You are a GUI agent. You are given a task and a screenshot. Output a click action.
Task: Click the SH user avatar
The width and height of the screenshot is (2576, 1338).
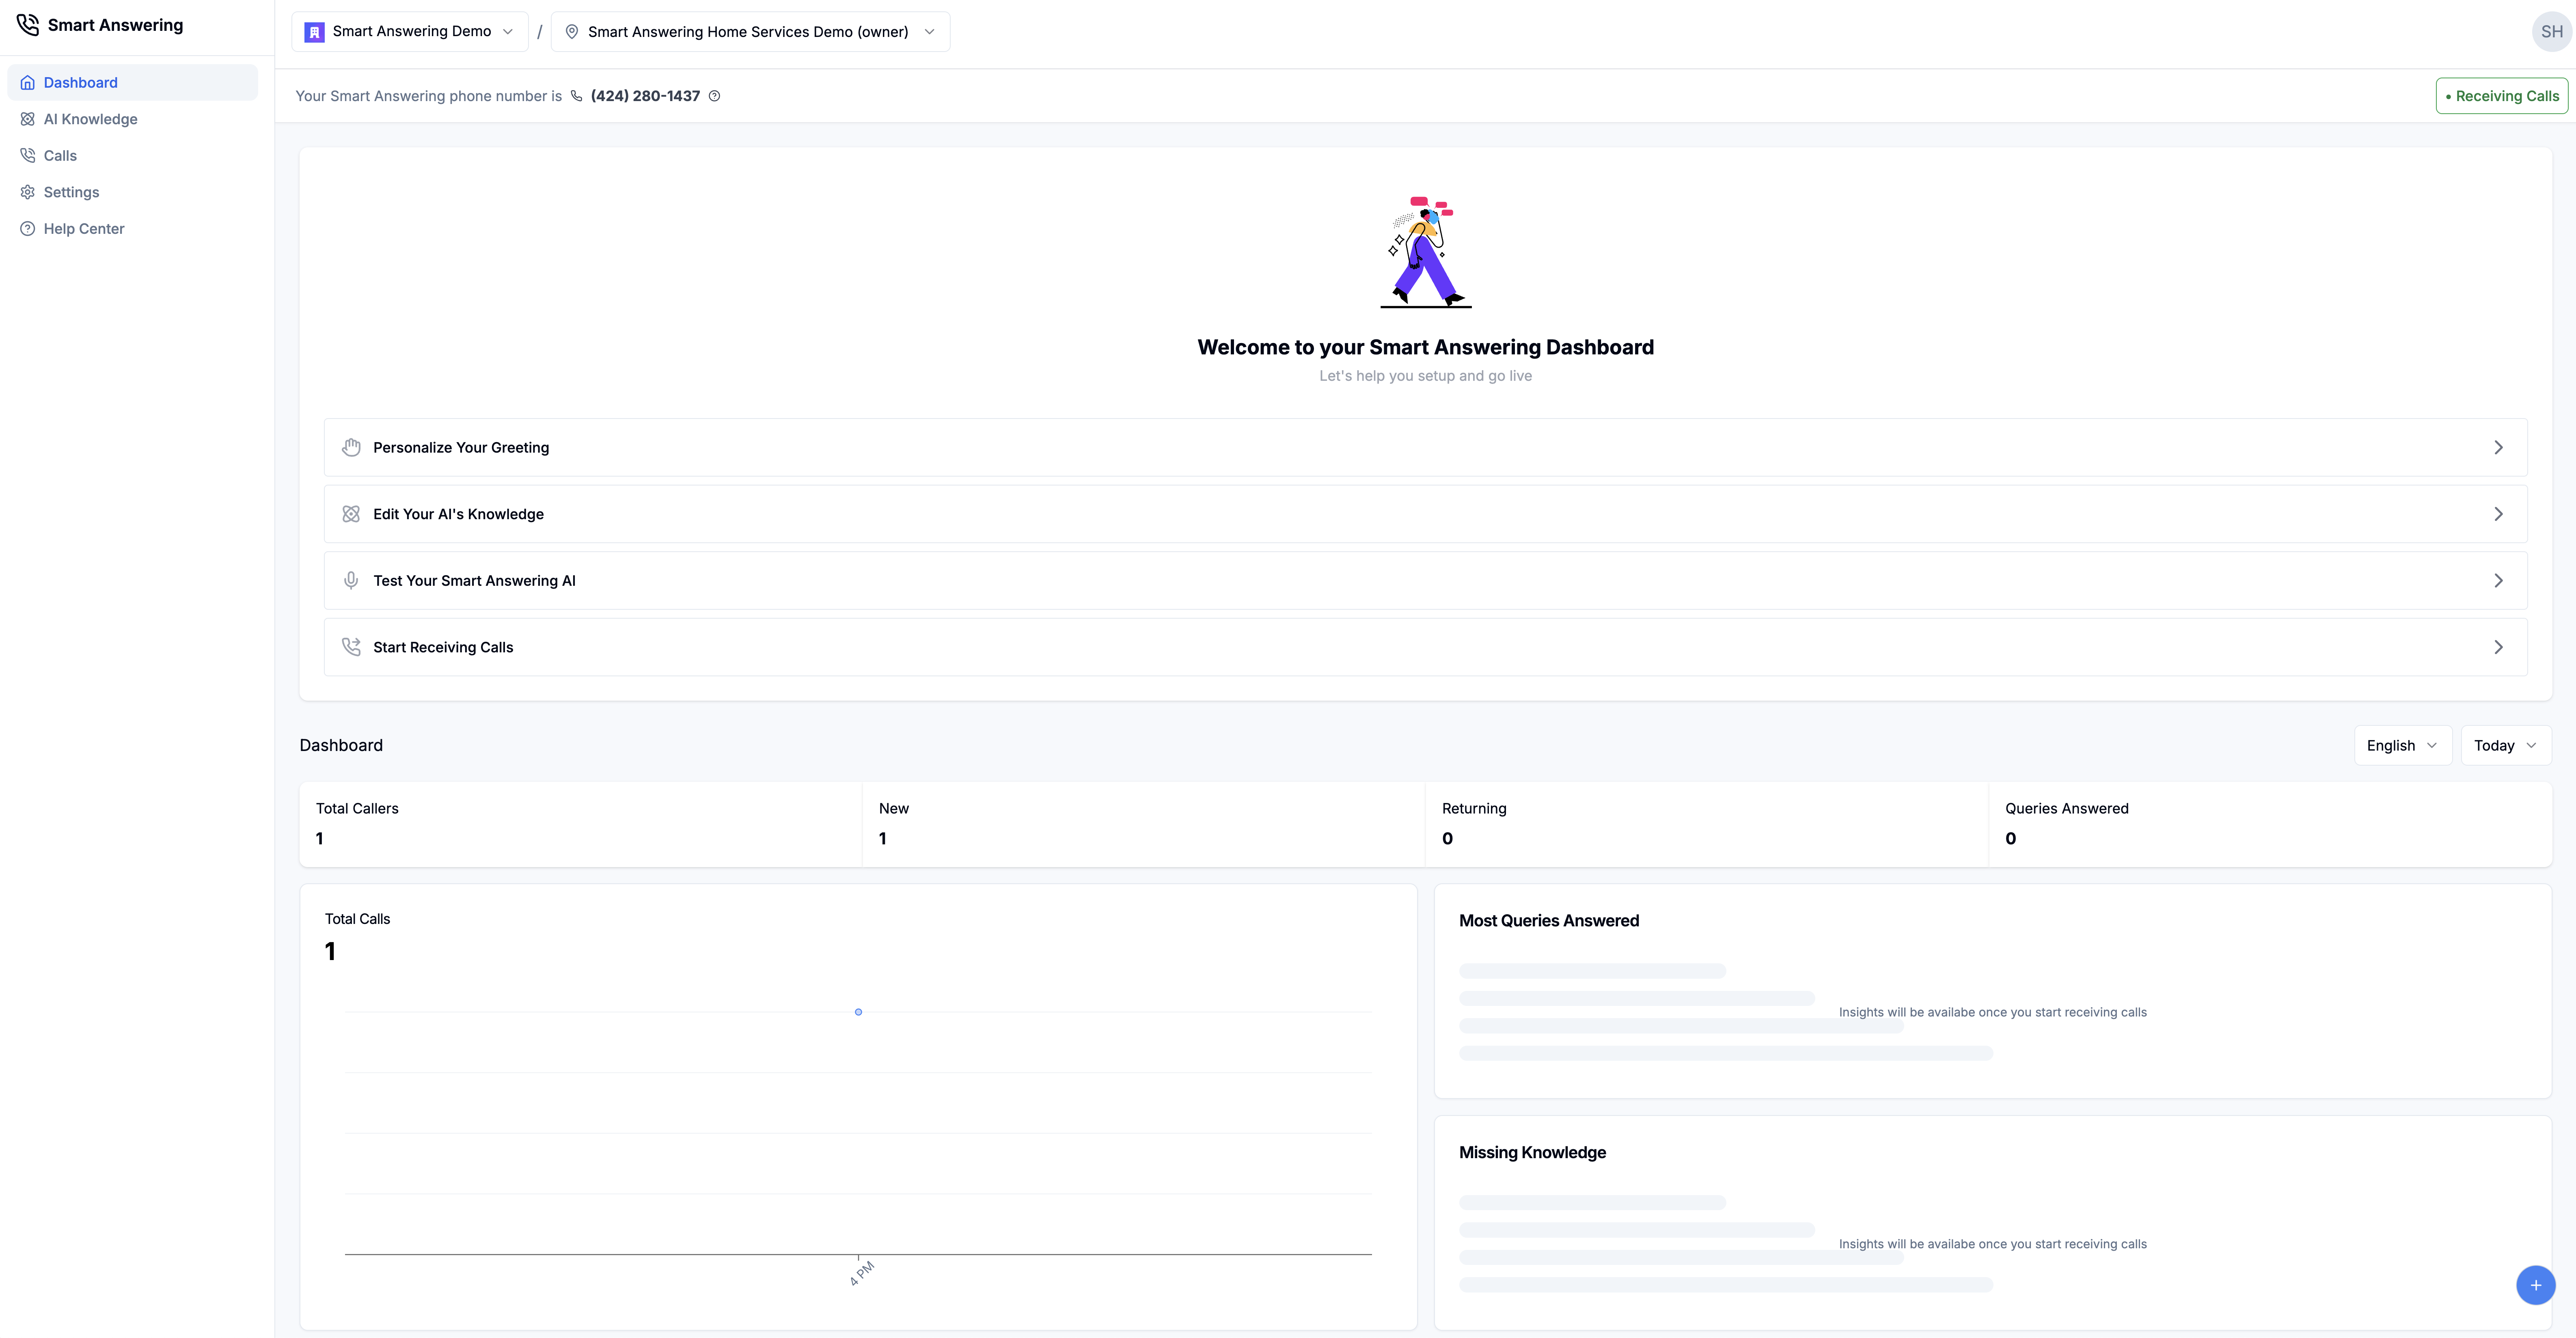tap(2552, 32)
